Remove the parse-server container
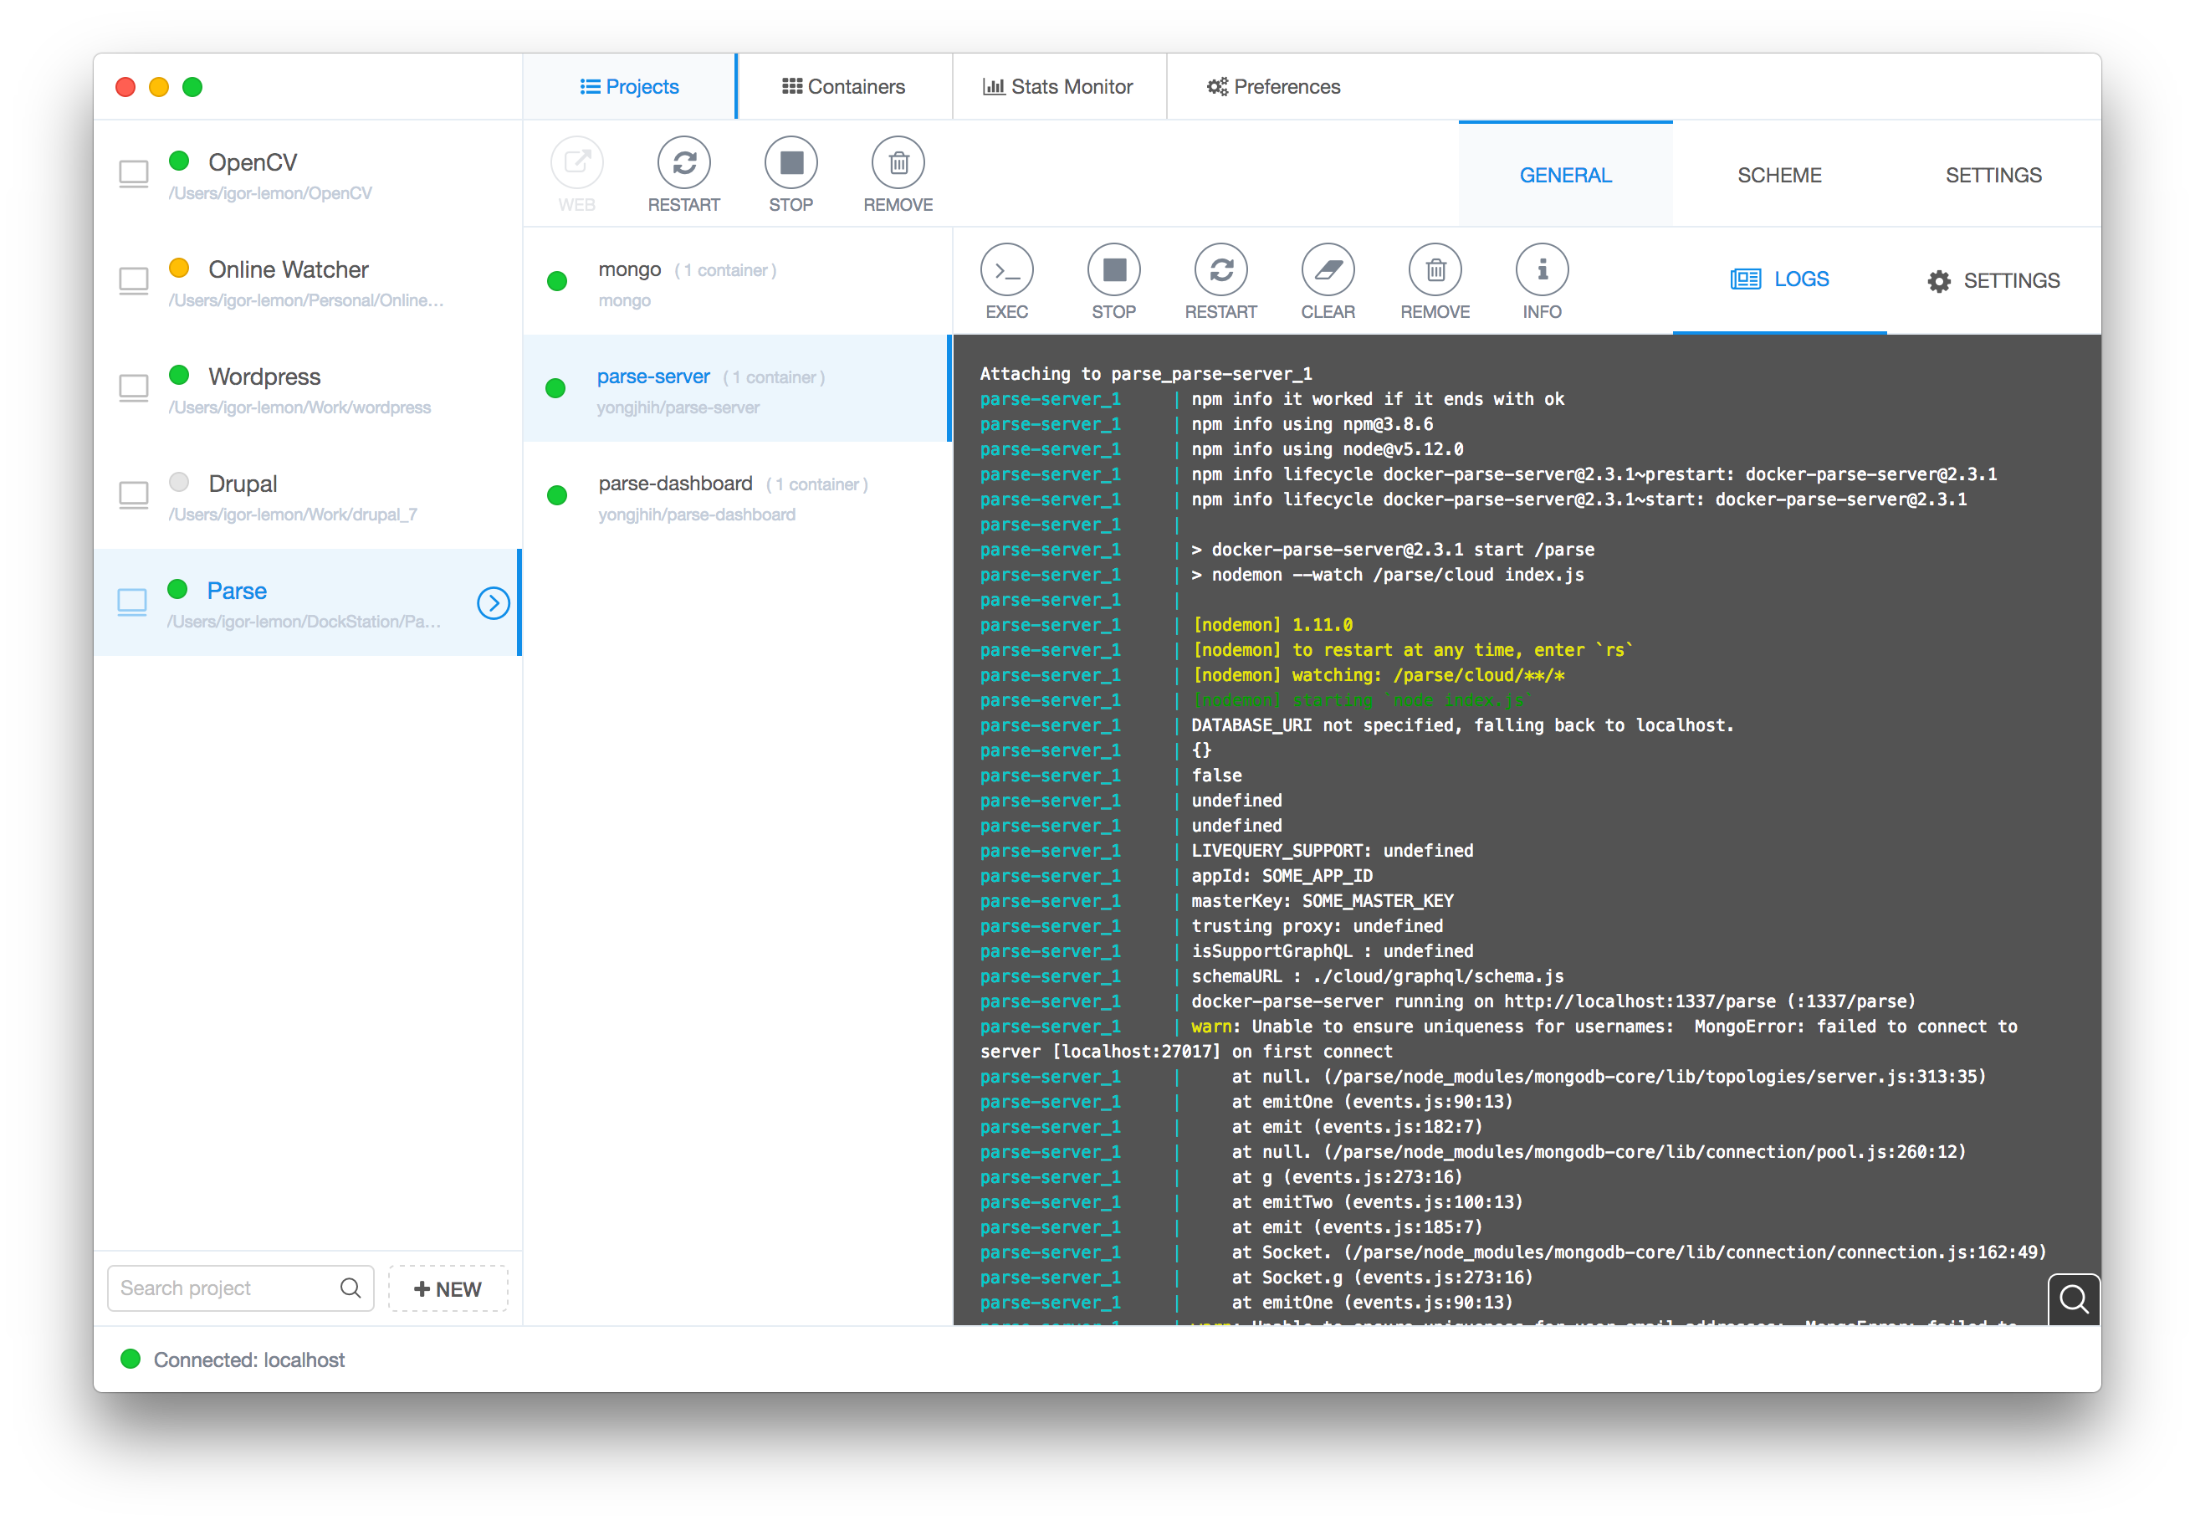Viewport: 2195px width, 1526px height. (1435, 270)
